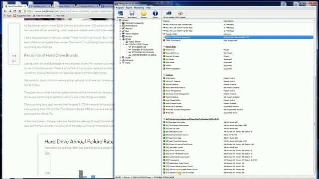Viewport: 319px width, 179px height.
Task: Select the Memory tree node
Action: 129,28
